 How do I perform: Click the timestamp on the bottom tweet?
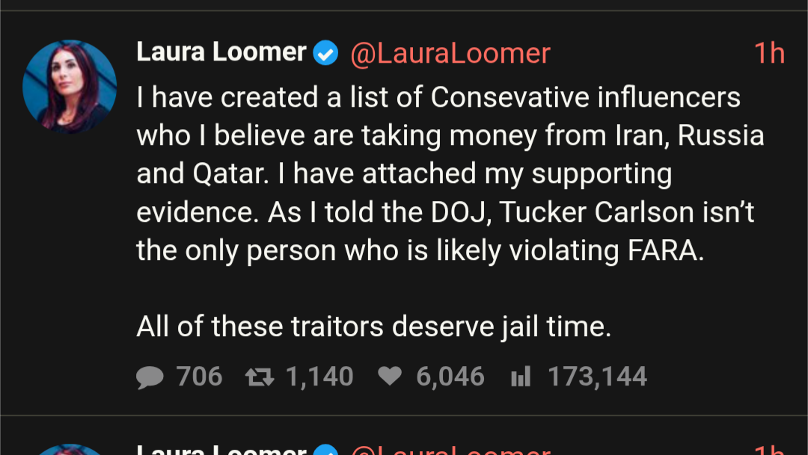[768, 450]
